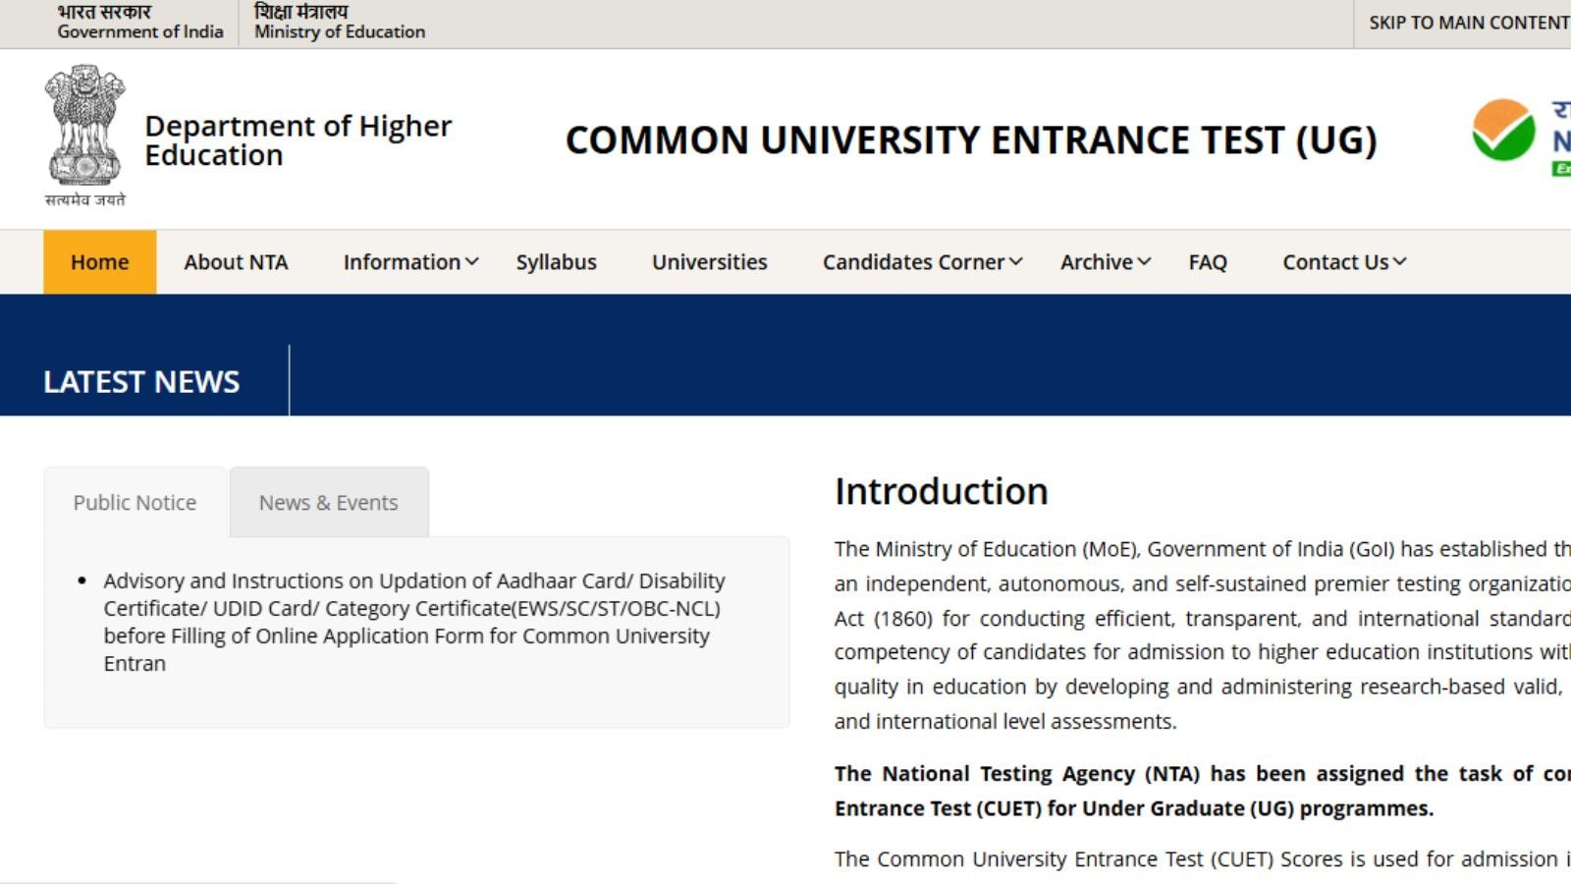Open the Universities menu item
The height and width of the screenshot is (884, 1571).
point(709,262)
